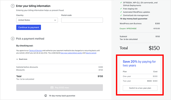Viewport: 171px width, 100px height.
Task: Click Switch to a two-year plan
Action: [x=140, y=88]
